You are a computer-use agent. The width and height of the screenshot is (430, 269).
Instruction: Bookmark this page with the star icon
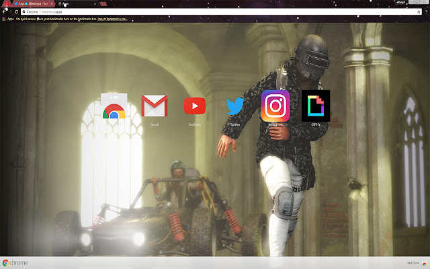point(419,11)
